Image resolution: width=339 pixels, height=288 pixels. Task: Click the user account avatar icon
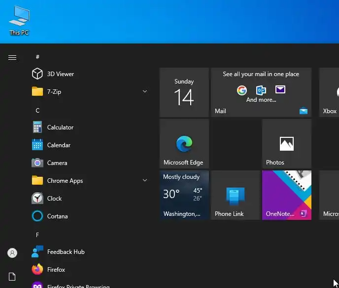tap(12, 253)
